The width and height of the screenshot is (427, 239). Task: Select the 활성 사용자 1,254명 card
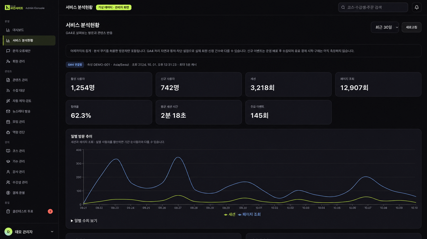(109, 84)
